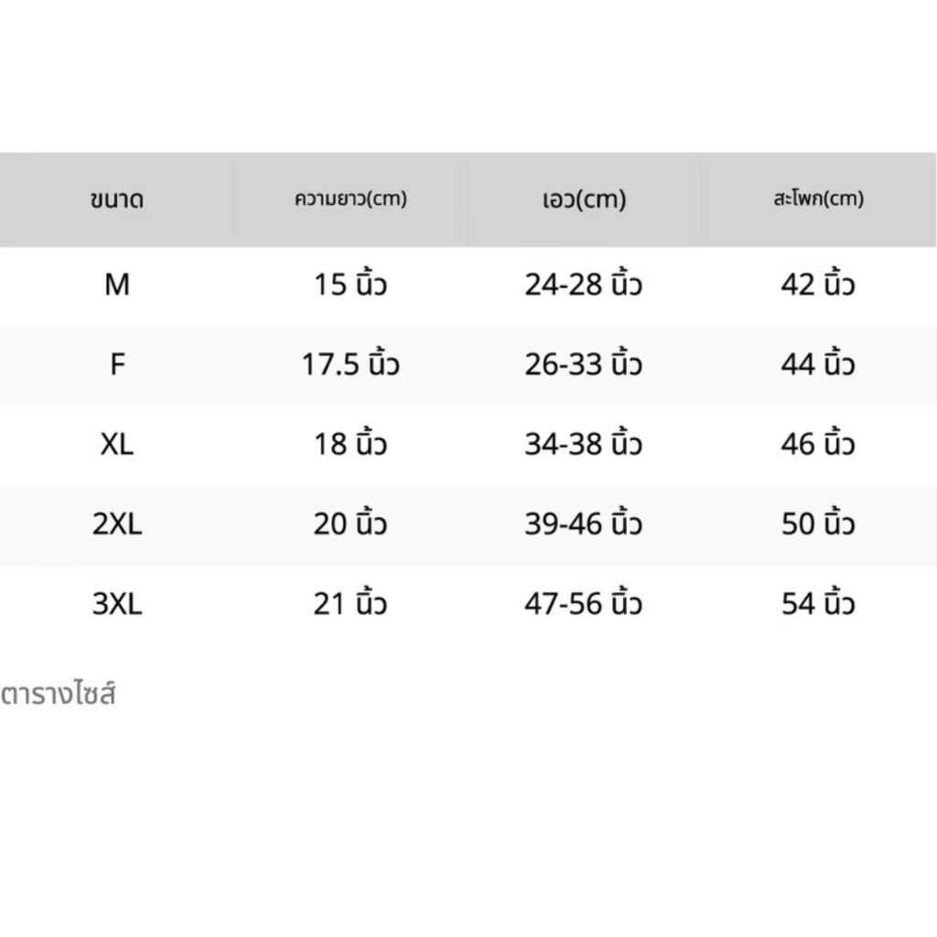Click the ความยาว(cm) column header
Image resolution: width=937 pixels, height=937 pixels.
(x=350, y=199)
